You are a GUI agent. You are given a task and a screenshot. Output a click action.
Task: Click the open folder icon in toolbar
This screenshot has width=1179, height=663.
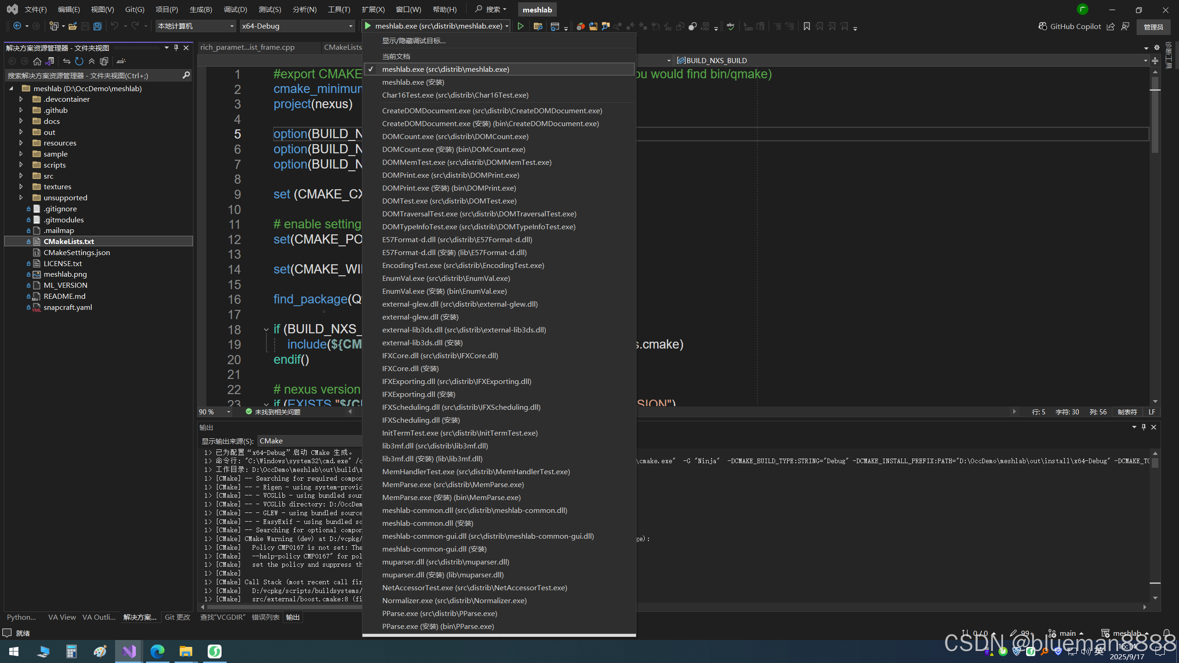[72, 26]
